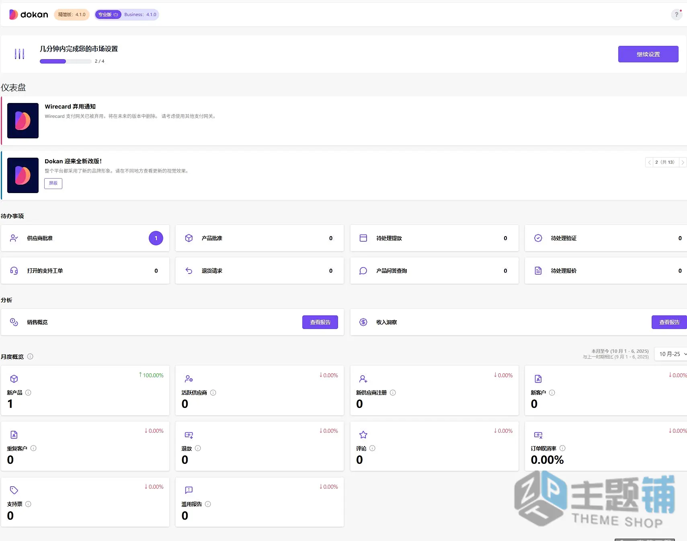The height and width of the screenshot is (541, 687).
Task: Click the 精简版 4.1.0 version badge
Action: tap(72, 14)
